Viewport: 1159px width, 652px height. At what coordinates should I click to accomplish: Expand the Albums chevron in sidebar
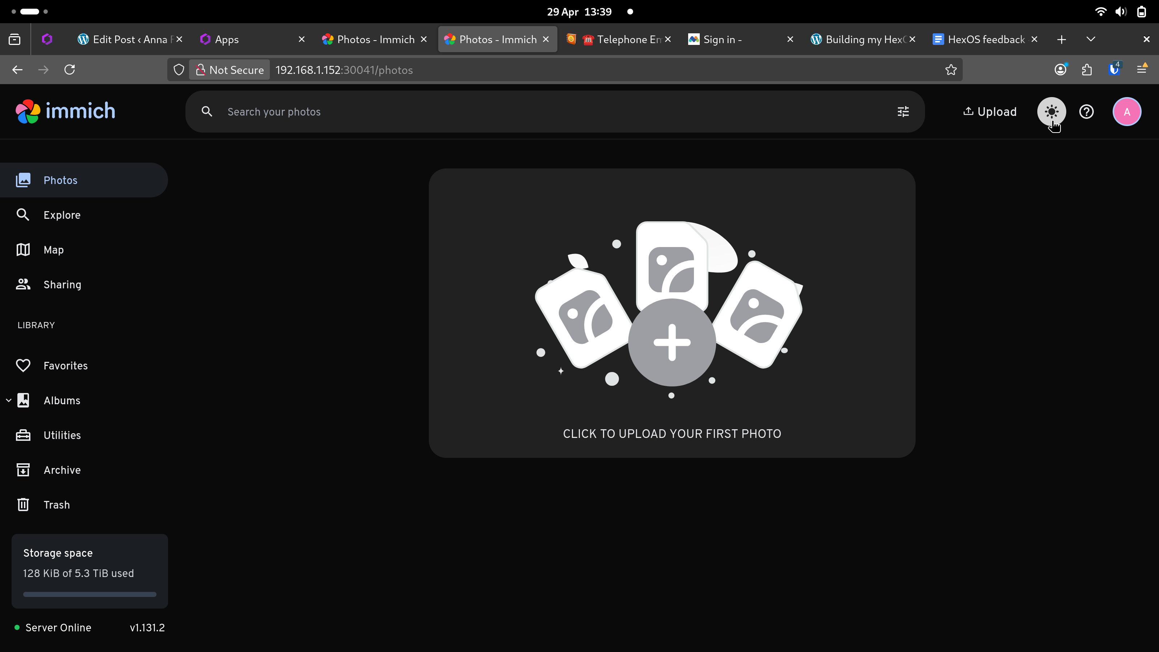pyautogui.click(x=9, y=401)
